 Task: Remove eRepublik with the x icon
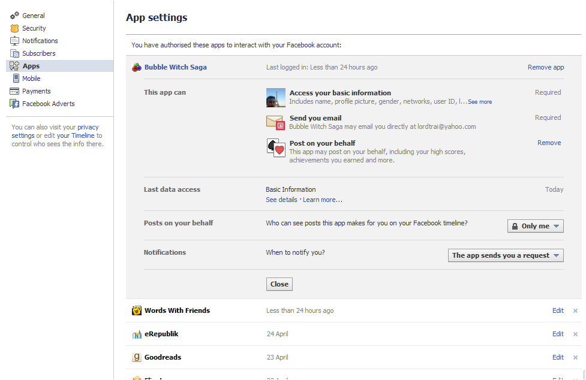pos(576,334)
